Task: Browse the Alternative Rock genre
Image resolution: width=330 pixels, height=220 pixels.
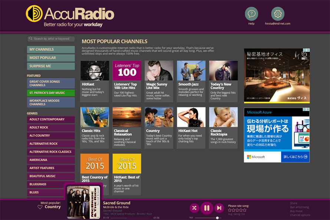Action: tap(51, 144)
